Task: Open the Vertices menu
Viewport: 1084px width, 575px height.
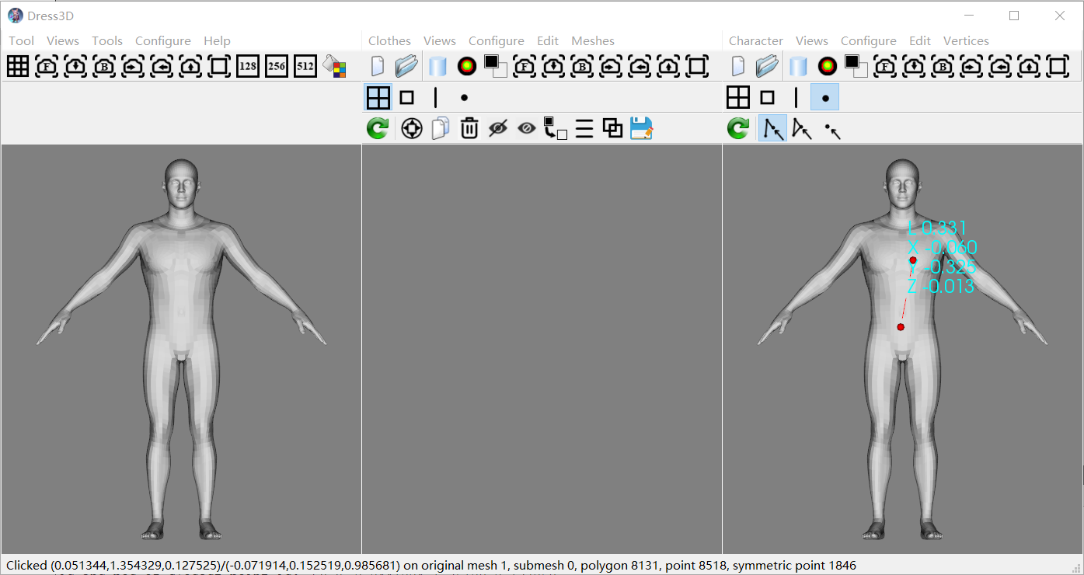Action: [965, 41]
